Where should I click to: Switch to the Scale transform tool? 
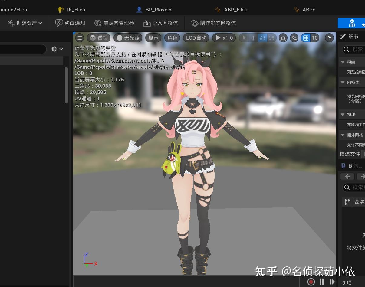271,38
